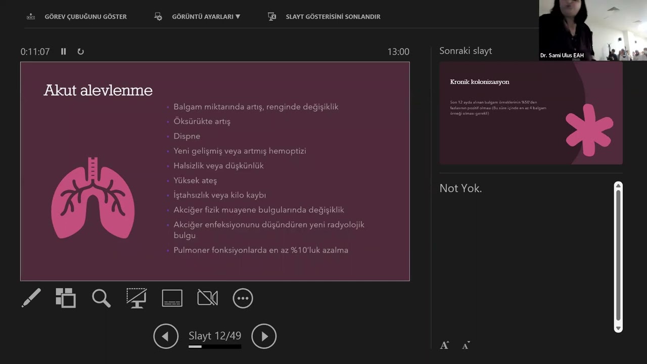
Task: Click the bullet about Pulmoner fonksiyonlarda azalma
Action: (x=261, y=250)
